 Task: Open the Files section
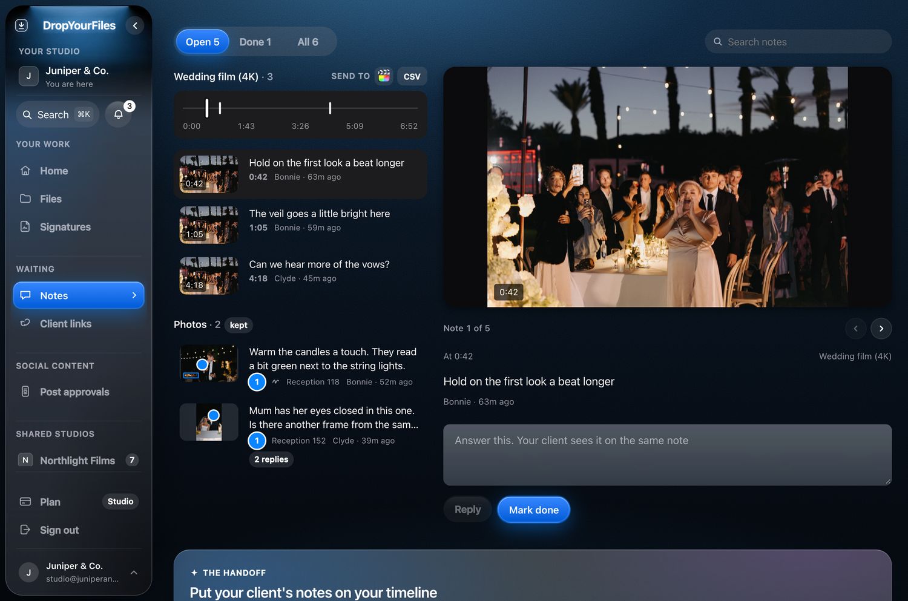click(79, 199)
